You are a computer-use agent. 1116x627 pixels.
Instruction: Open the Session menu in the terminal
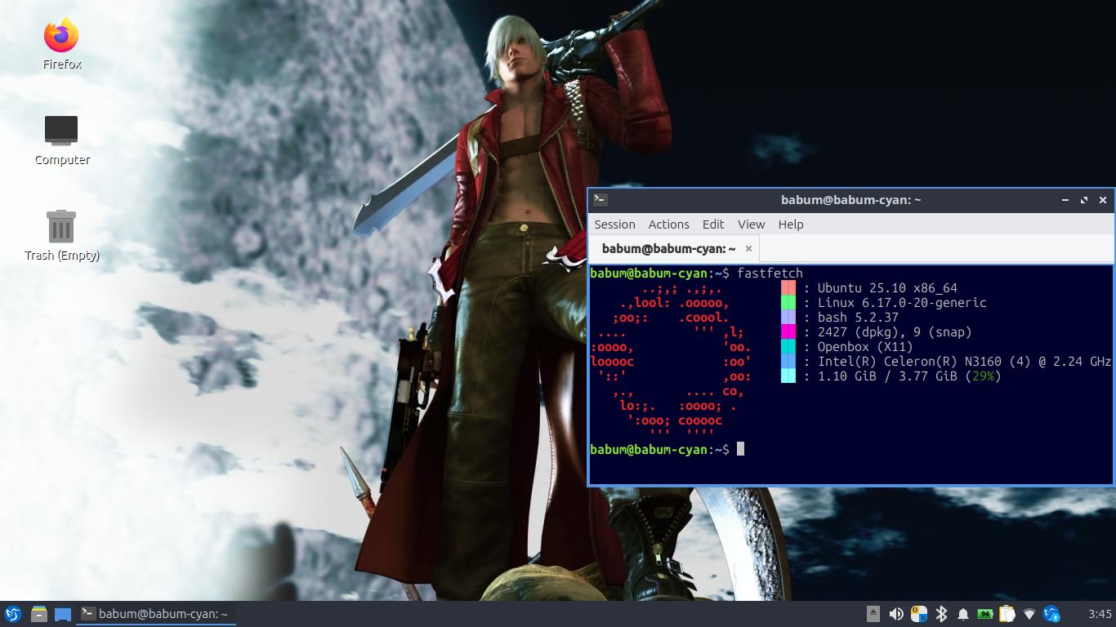pos(614,225)
